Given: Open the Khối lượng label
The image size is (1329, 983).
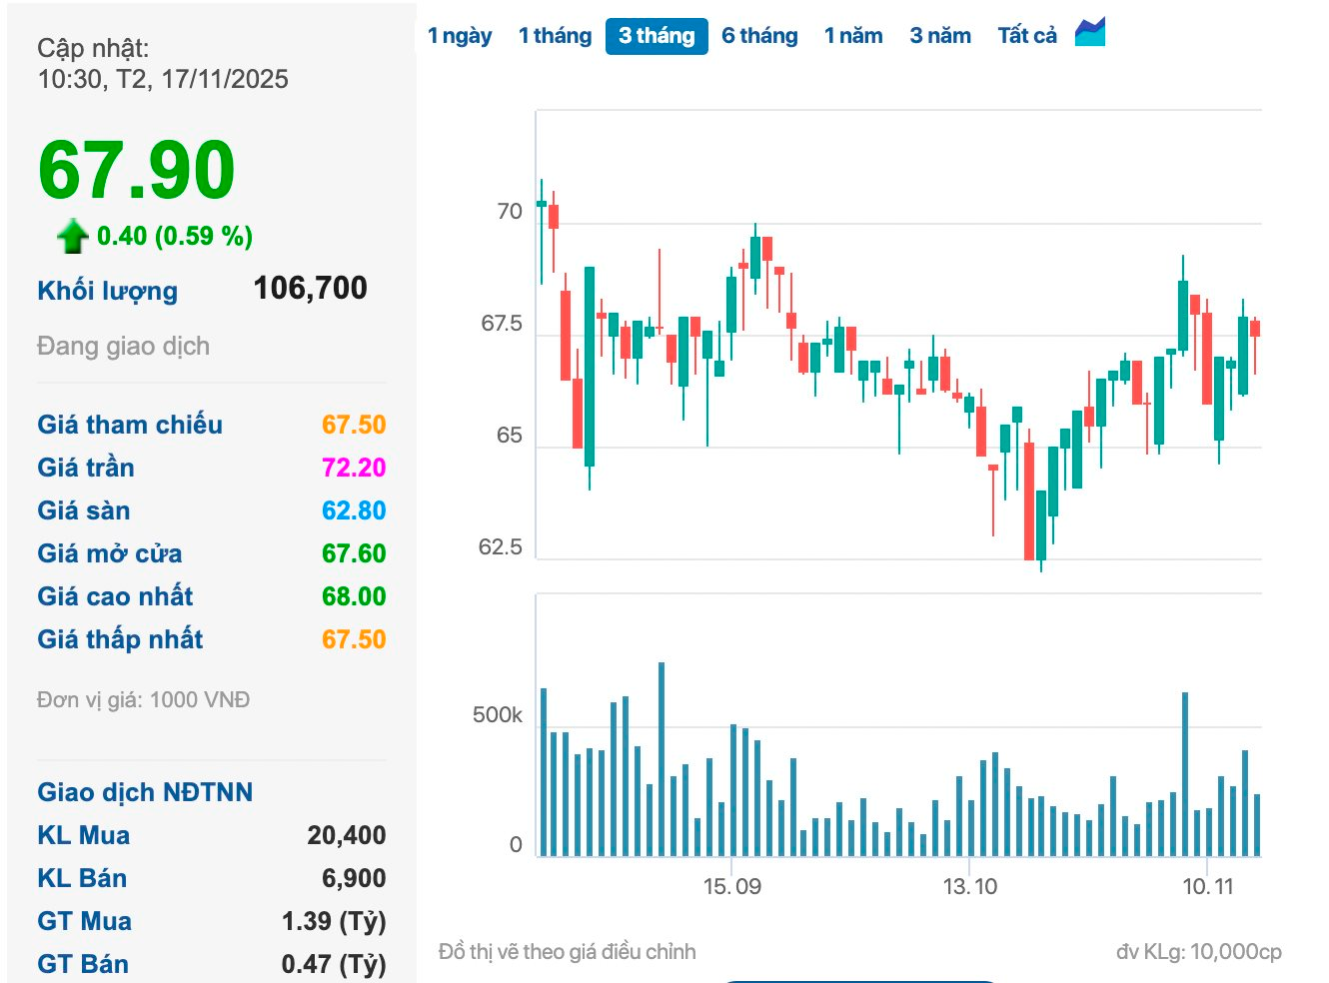Looking at the screenshot, I should click(107, 291).
